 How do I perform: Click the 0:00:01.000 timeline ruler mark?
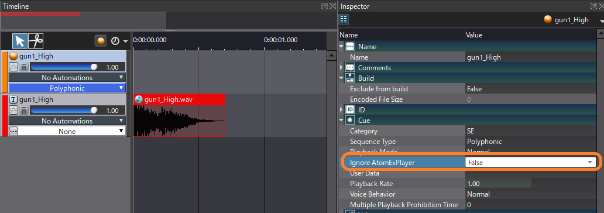281,40
